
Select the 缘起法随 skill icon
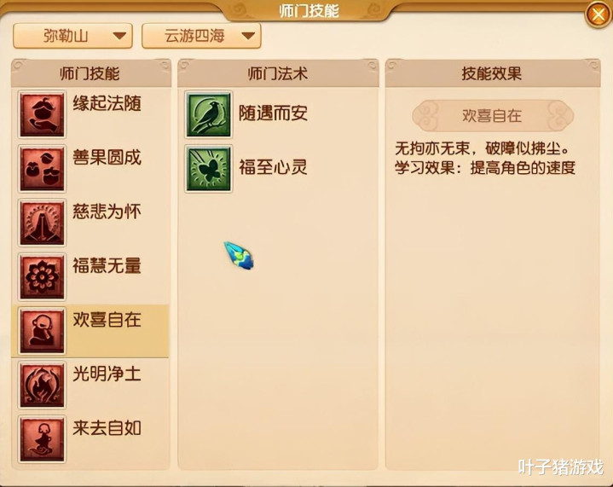42,114
